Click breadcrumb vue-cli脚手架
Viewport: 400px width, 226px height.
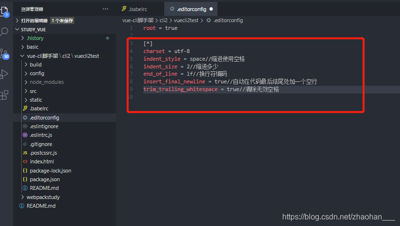[x=138, y=20]
